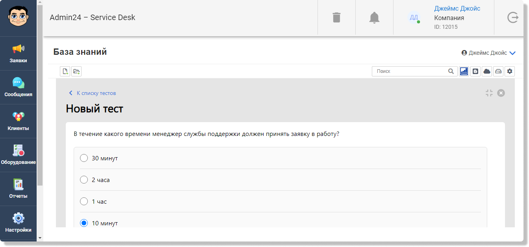Open the Сообщения section in sidebar
This screenshot has height=247, width=529.
[18, 87]
